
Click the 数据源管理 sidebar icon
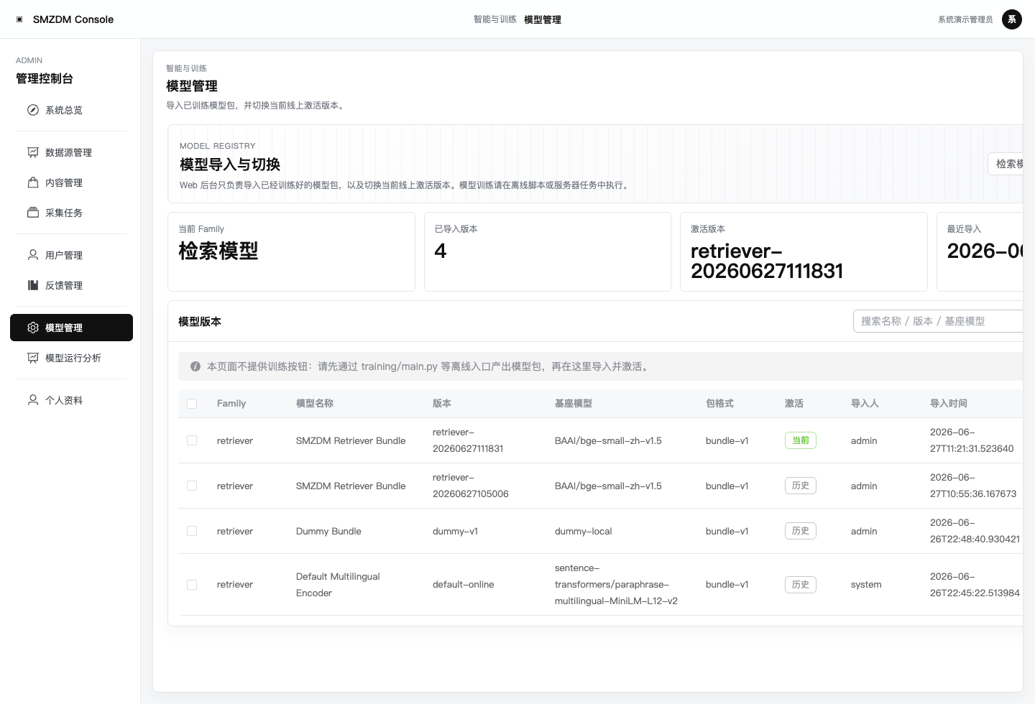tap(33, 152)
